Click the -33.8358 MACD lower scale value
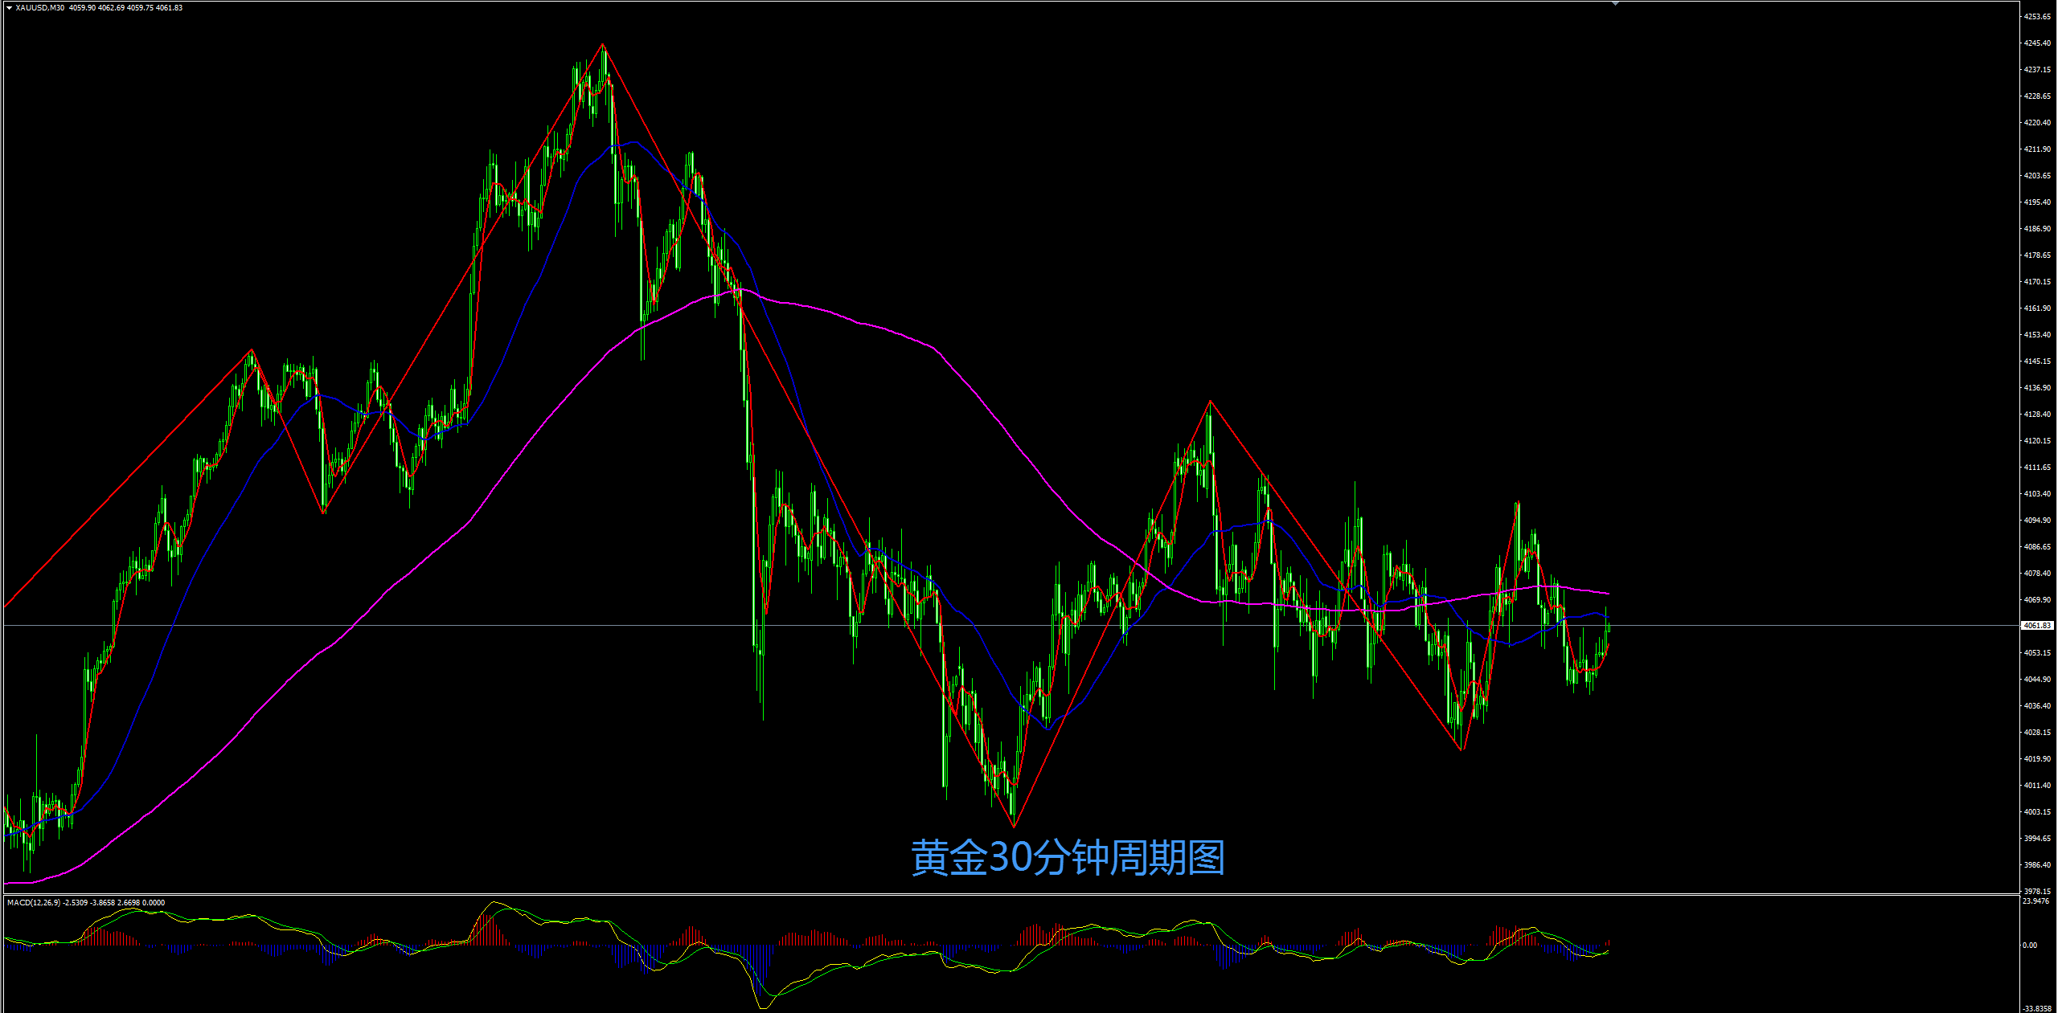 (2037, 1008)
